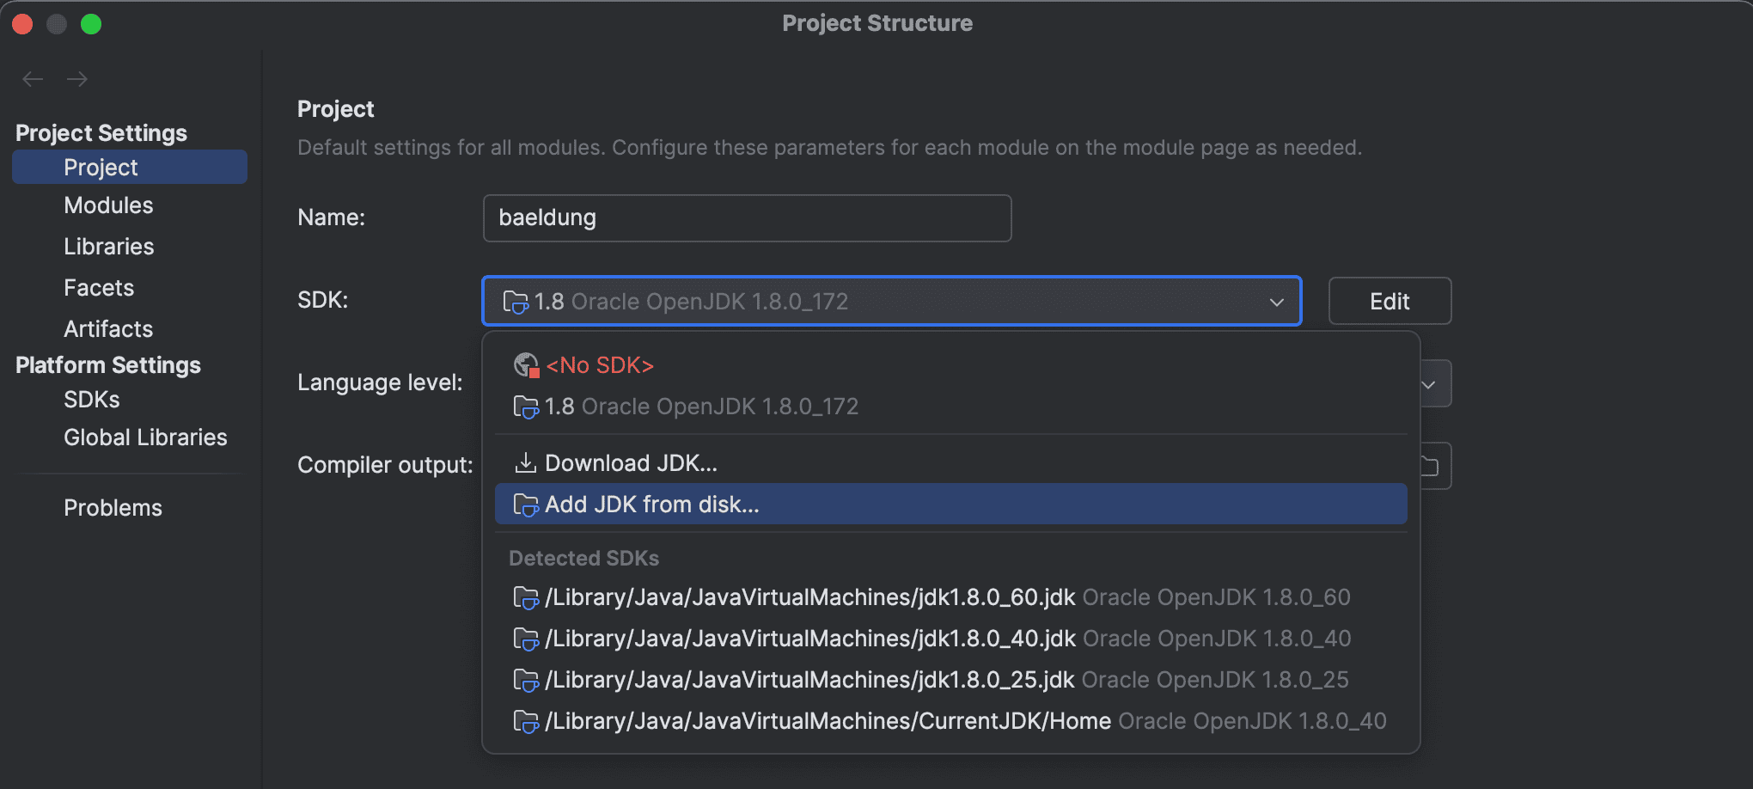Close the Project Structure window
Image resolution: width=1753 pixels, height=789 pixels.
(22, 24)
